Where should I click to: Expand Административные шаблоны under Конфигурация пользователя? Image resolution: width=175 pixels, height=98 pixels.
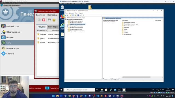67,31
